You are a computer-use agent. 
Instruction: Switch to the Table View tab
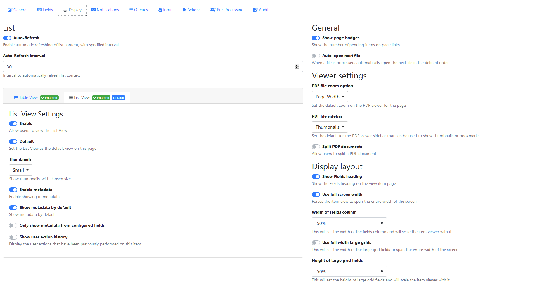point(28,98)
